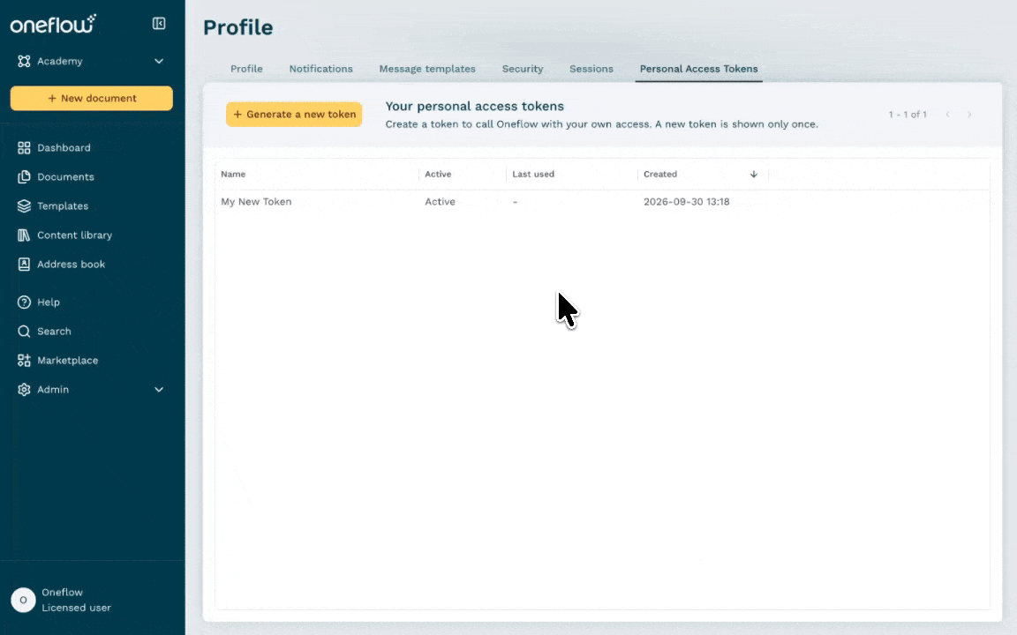Switch to the Security tab
Image resolution: width=1017 pixels, height=635 pixels.
click(523, 69)
